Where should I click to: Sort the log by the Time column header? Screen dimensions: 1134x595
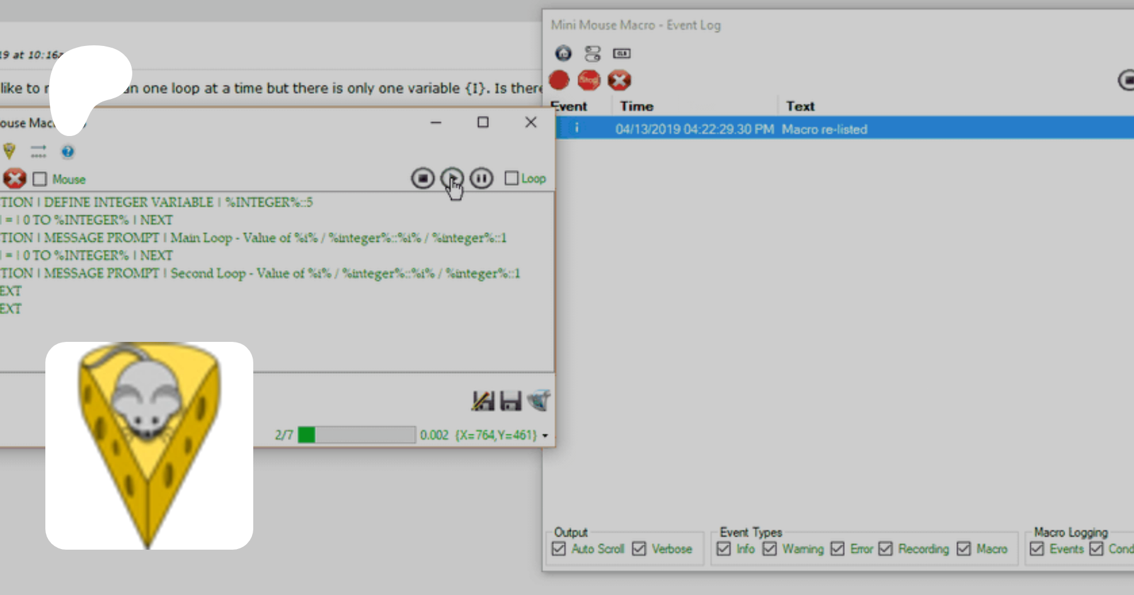636,106
